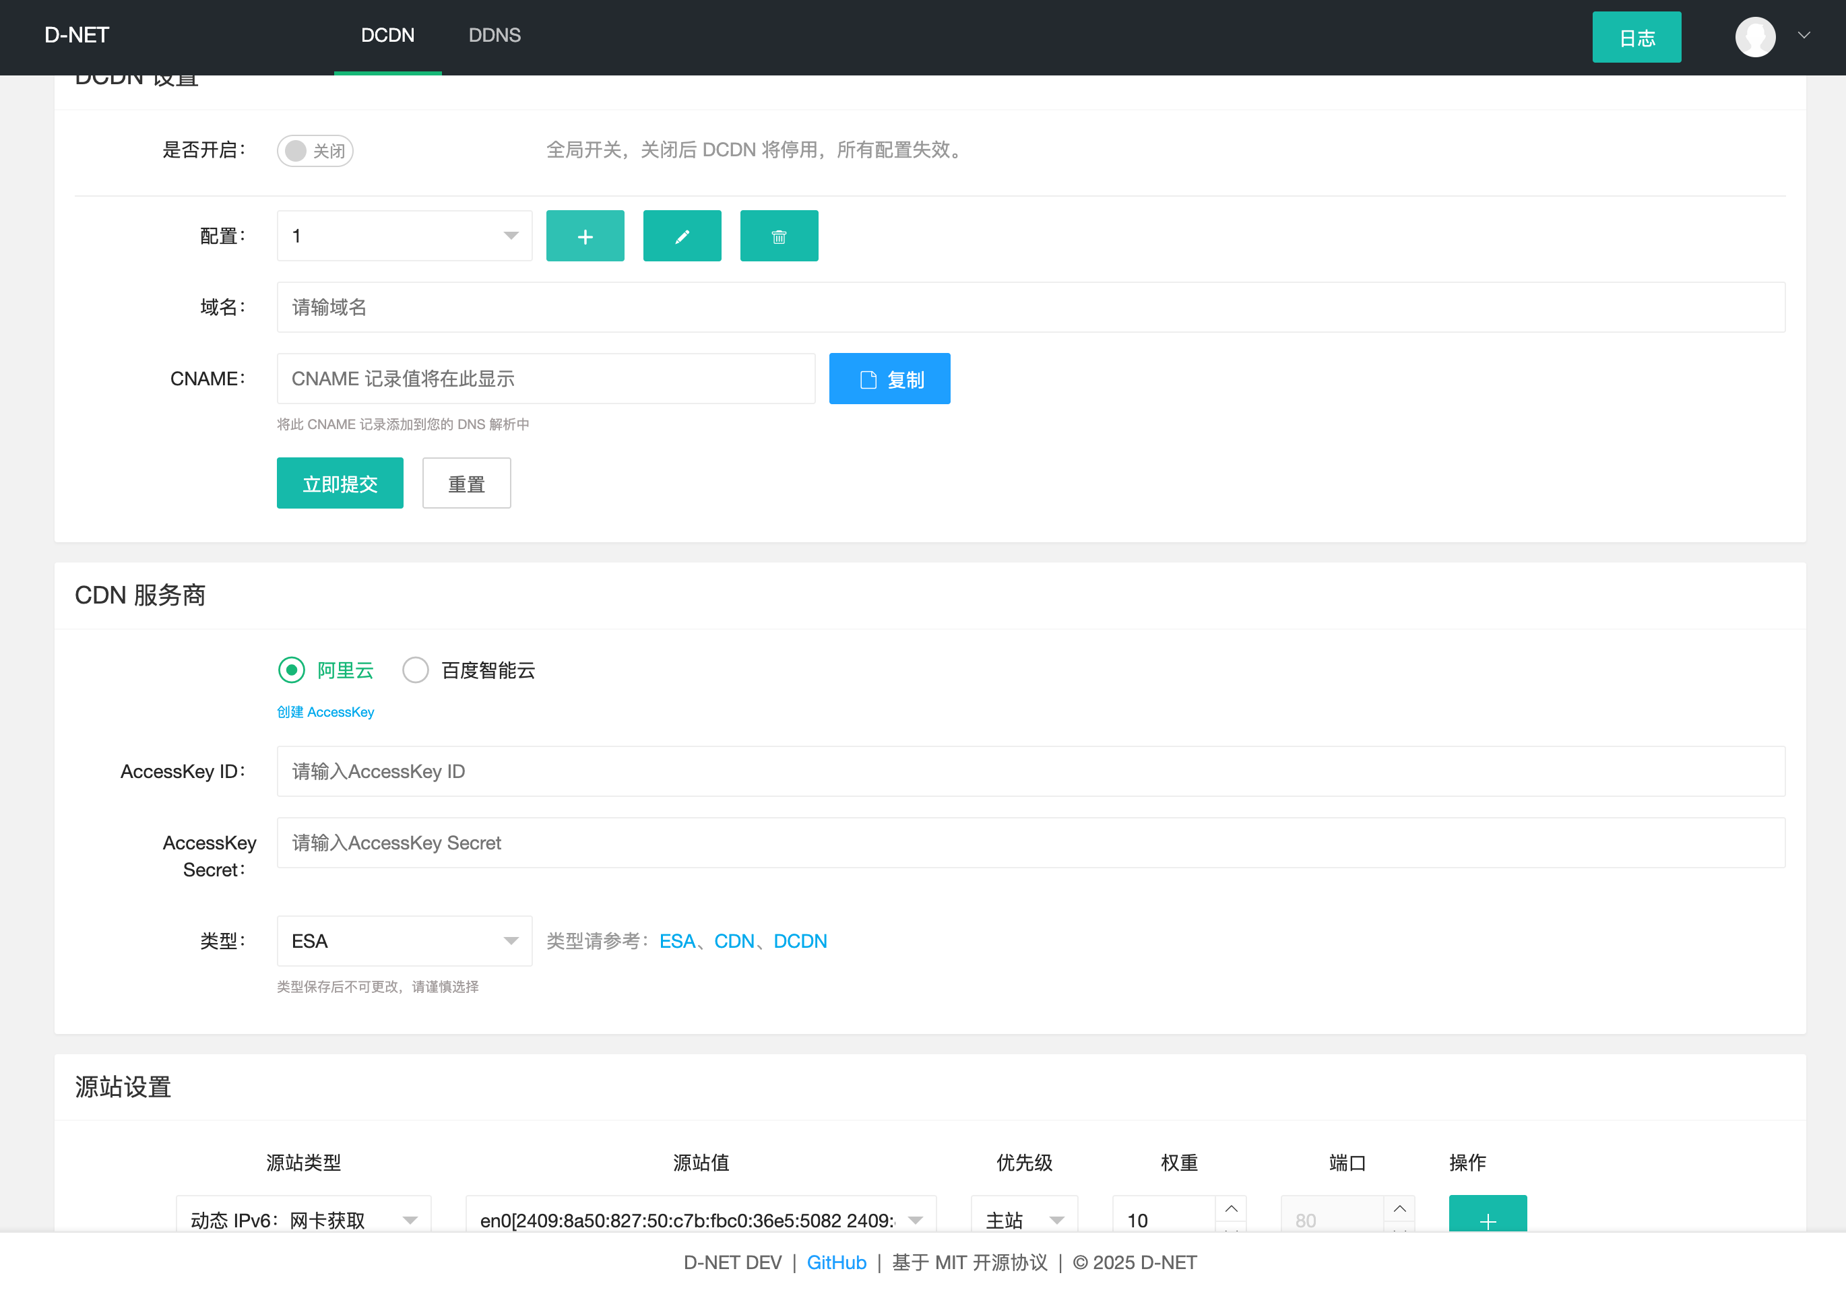The width and height of the screenshot is (1846, 1292).
Task: Switch to the DCDN tab
Action: pos(387,36)
